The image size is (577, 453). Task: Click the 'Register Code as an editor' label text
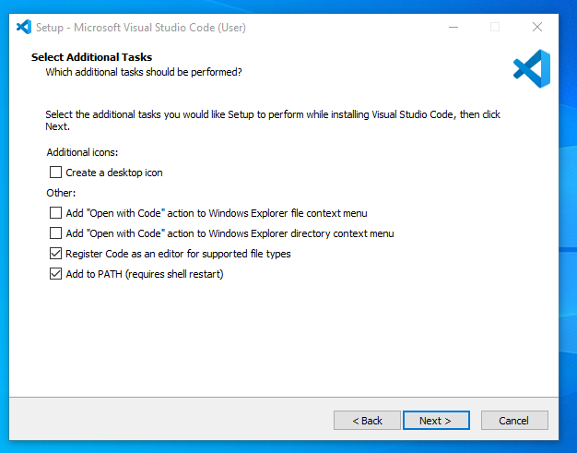tap(178, 254)
